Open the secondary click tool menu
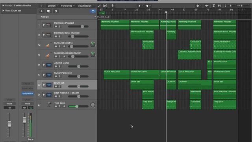Image resolution: width=252 pixels, height=142 pixels. pyautogui.click(x=148, y=6)
